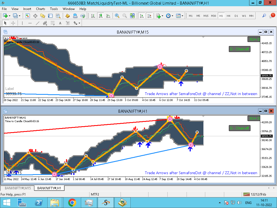Select the M15 timeframe

tap(206, 16)
